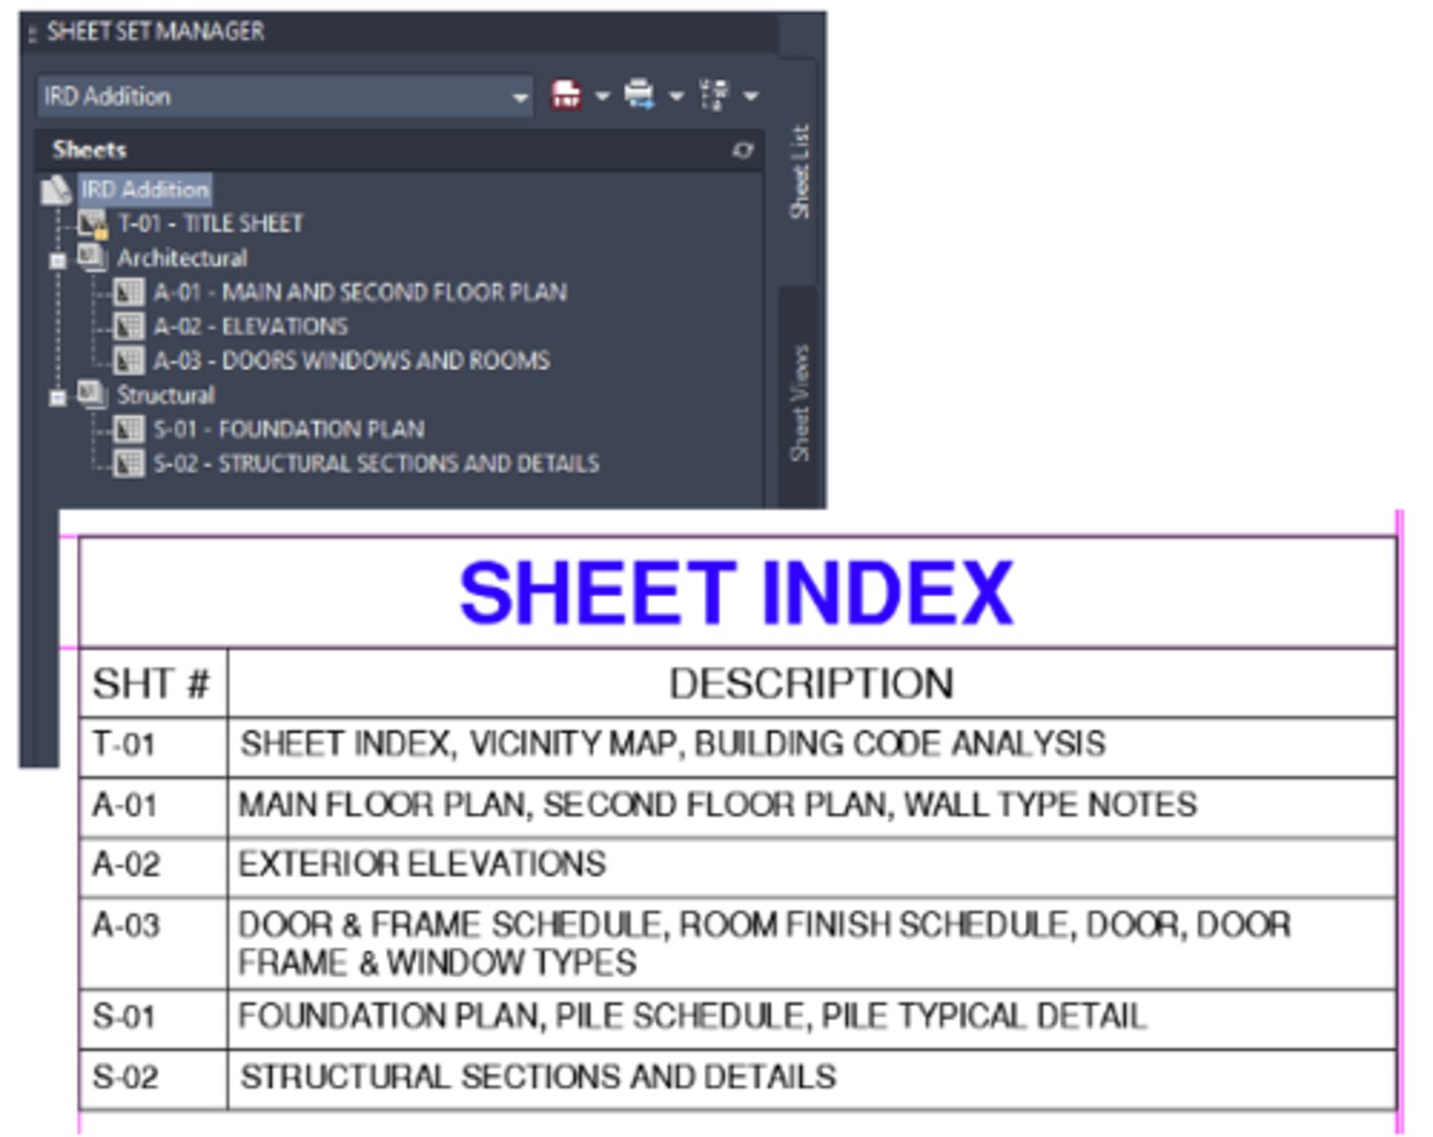Open the Sheet Selections dropdown arrow
Screen dimensions: 1433x1137
(x=750, y=96)
